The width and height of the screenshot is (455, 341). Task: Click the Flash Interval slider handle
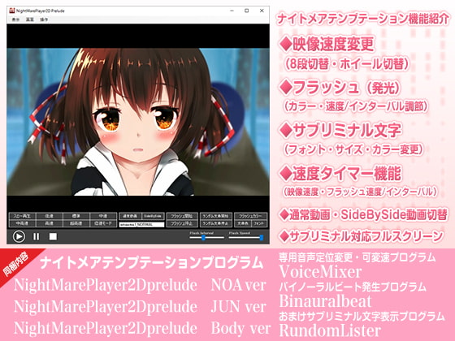click(203, 238)
